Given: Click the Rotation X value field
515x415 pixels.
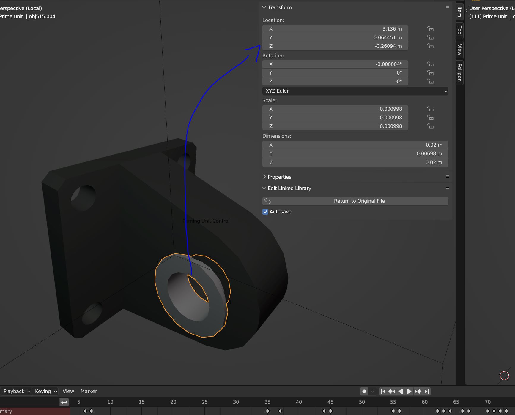Looking at the screenshot, I should (335, 64).
